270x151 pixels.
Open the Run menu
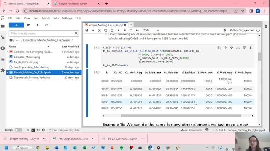click(x=36, y=18)
